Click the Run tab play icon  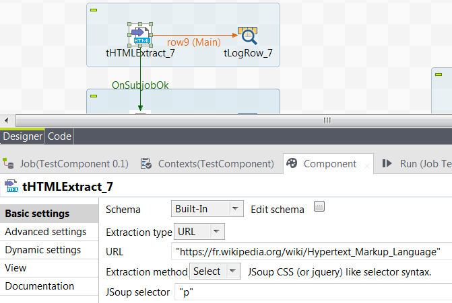[387, 163]
